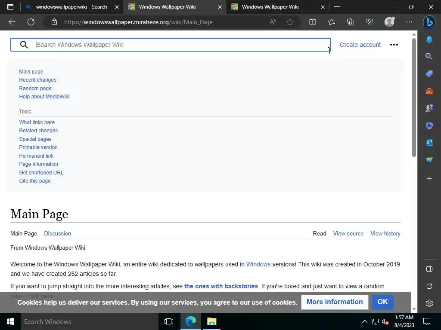
Task: Toggle sidebar visibility icon
Action: pyautogui.click(x=429, y=269)
